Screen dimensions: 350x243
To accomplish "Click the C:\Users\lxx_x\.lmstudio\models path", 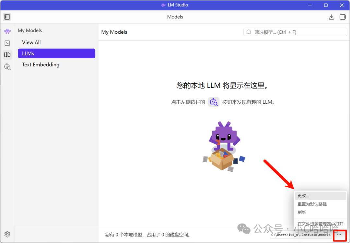I will pos(301,235).
